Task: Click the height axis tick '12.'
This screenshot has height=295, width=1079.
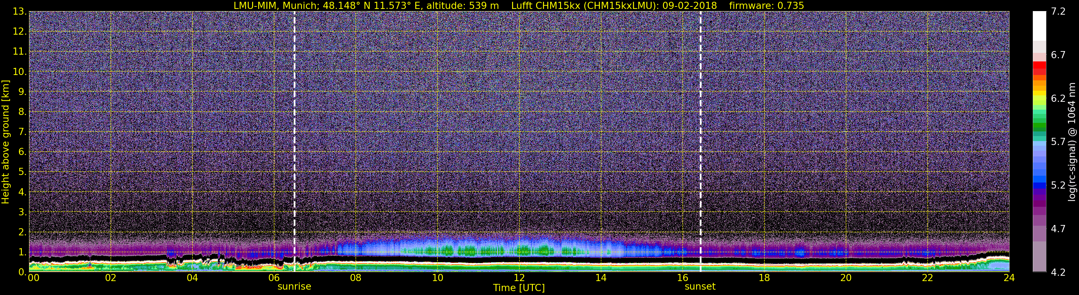Action: tap(20, 31)
